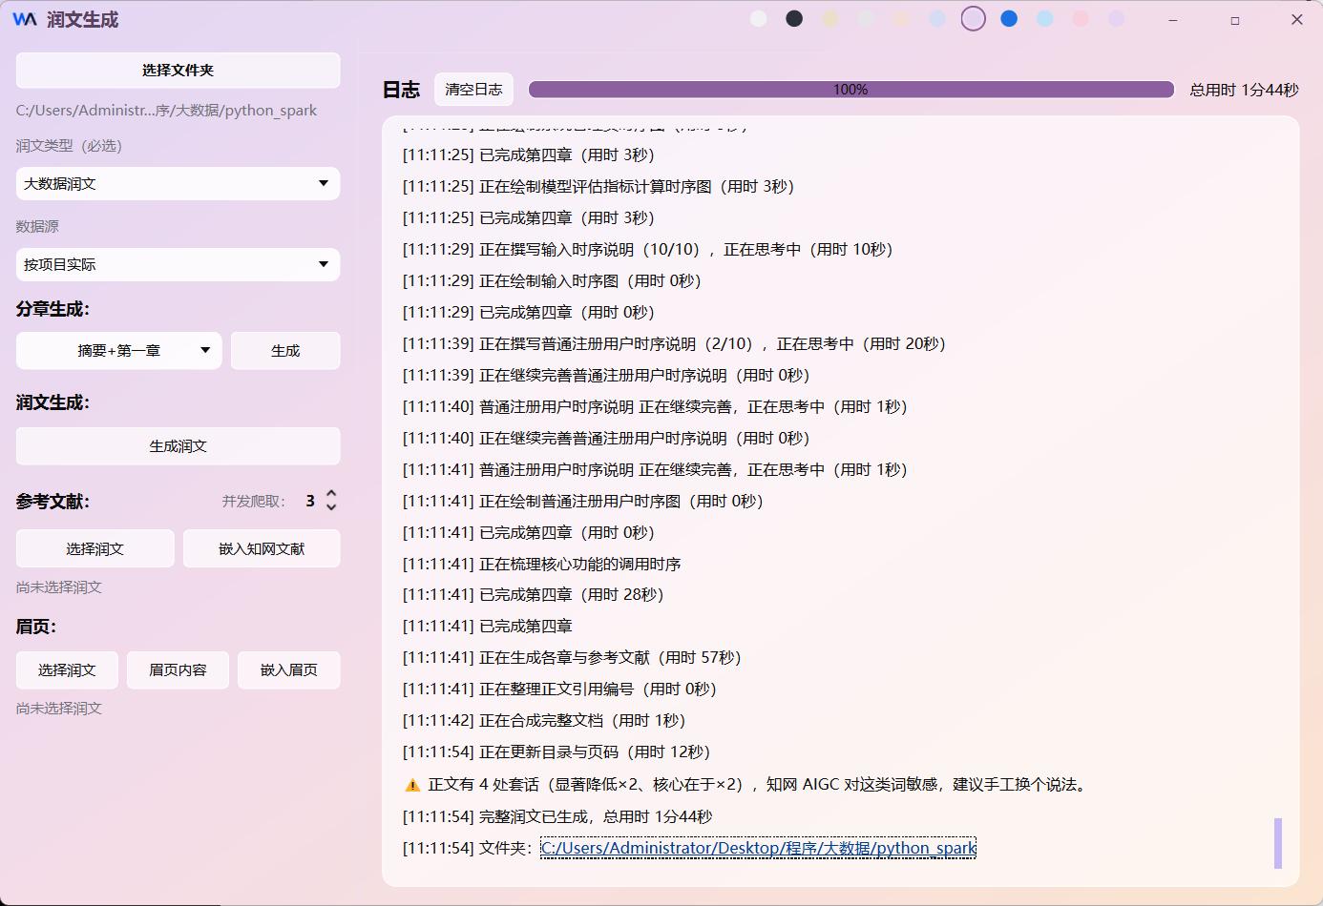Select the pale peach theme swatch

coord(902,18)
